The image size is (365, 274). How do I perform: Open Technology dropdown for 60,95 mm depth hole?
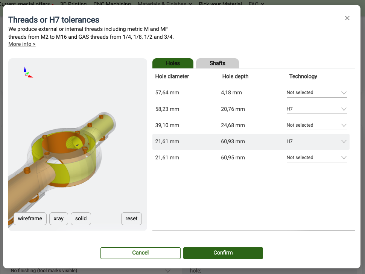[x=316, y=157]
